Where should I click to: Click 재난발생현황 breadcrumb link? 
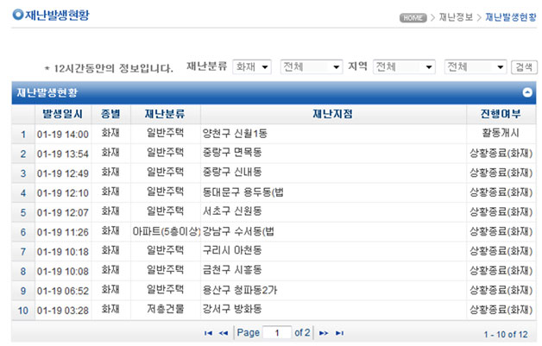(x=509, y=17)
